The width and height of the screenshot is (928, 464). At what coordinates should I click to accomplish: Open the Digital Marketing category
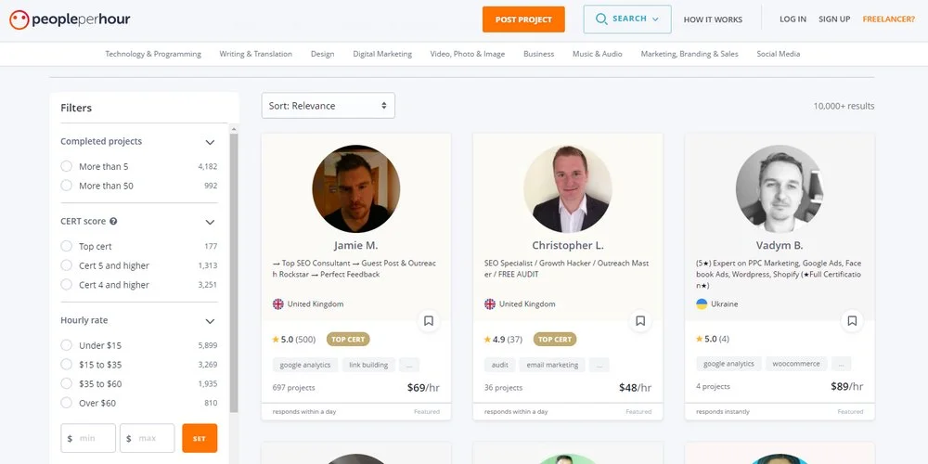(x=382, y=54)
